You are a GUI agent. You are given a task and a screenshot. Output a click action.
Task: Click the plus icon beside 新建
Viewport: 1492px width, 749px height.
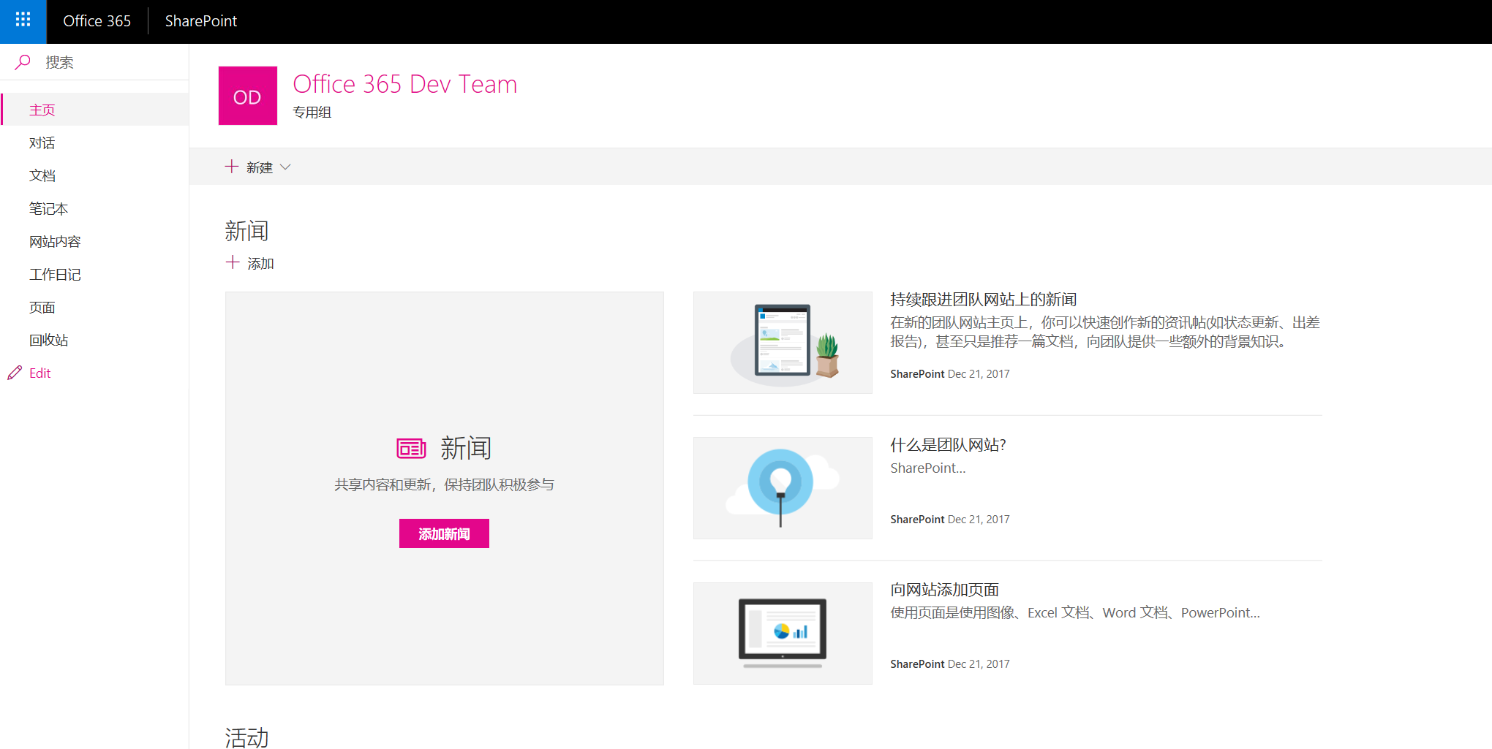[x=231, y=167]
